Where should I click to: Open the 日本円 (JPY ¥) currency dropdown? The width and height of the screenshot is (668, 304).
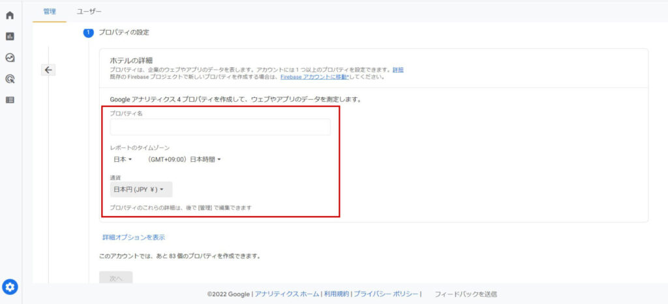coord(138,190)
